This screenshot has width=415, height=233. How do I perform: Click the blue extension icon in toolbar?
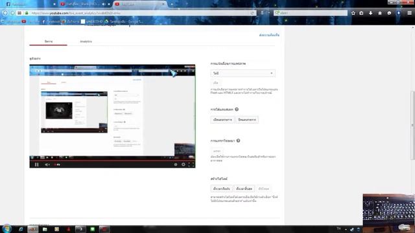(x=398, y=13)
